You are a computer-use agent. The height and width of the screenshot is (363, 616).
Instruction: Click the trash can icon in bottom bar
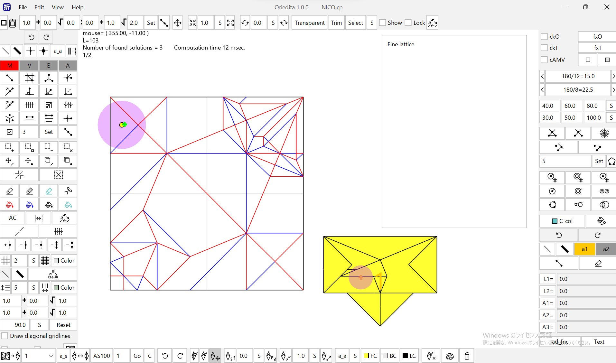pyautogui.click(x=467, y=356)
